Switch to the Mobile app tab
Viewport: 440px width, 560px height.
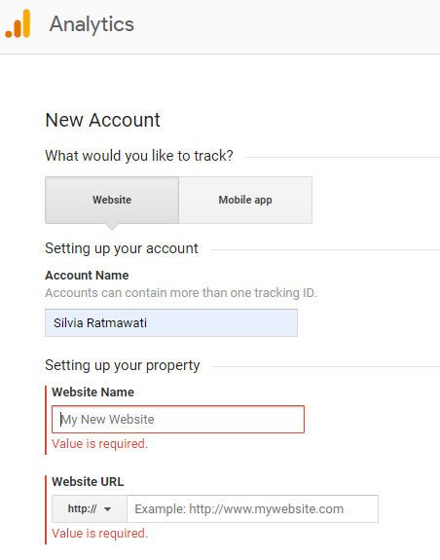point(245,200)
